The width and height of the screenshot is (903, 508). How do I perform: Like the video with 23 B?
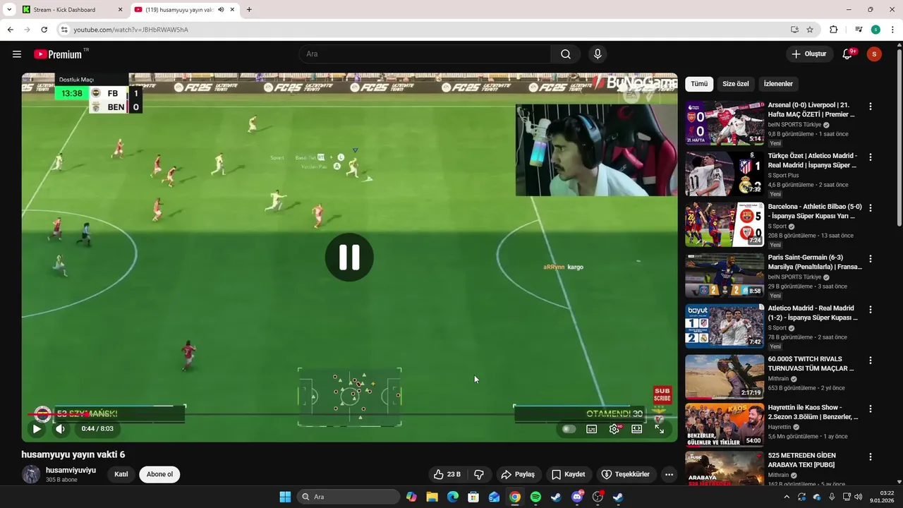tap(447, 474)
